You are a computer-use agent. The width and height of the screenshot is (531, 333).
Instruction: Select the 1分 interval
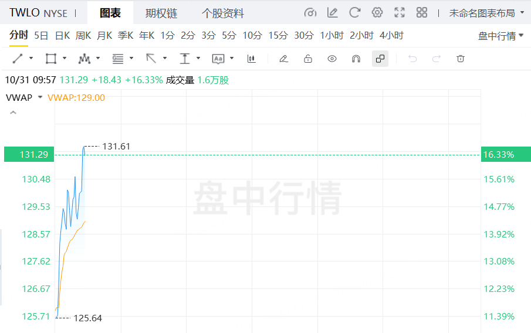[x=168, y=35]
